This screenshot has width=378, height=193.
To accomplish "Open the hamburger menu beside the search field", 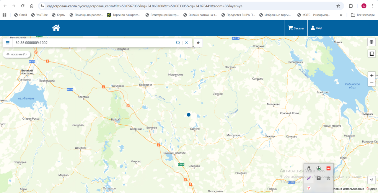I will 7,42.
